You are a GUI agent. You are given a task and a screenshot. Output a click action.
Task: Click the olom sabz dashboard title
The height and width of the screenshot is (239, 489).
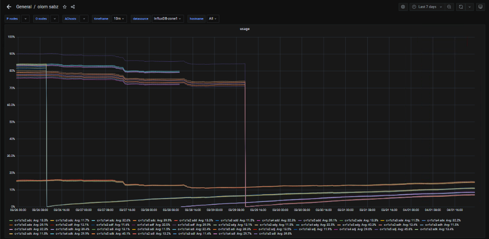tap(49, 7)
